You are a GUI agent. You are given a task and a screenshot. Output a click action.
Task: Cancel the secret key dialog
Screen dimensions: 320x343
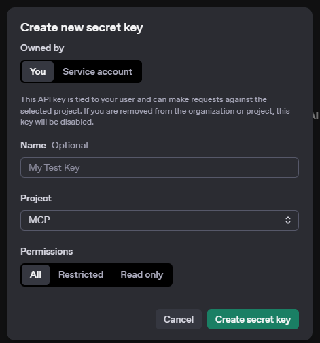pyautogui.click(x=179, y=319)
